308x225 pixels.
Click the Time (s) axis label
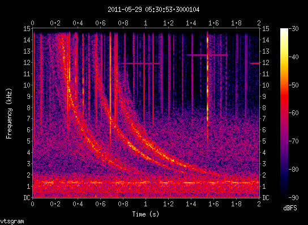tap(146, 214)
